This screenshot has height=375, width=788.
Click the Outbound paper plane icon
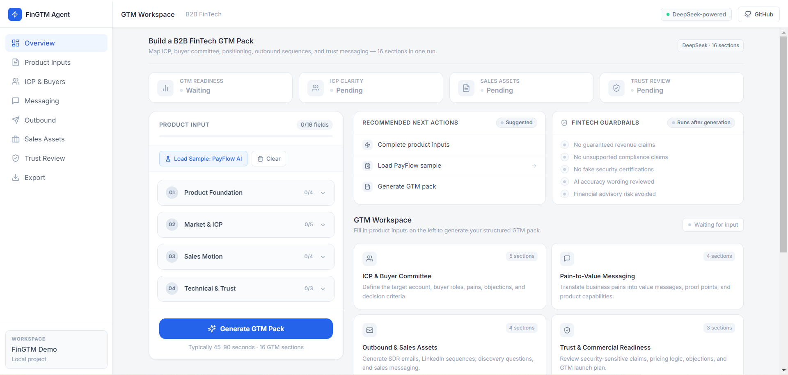[16, 120]
